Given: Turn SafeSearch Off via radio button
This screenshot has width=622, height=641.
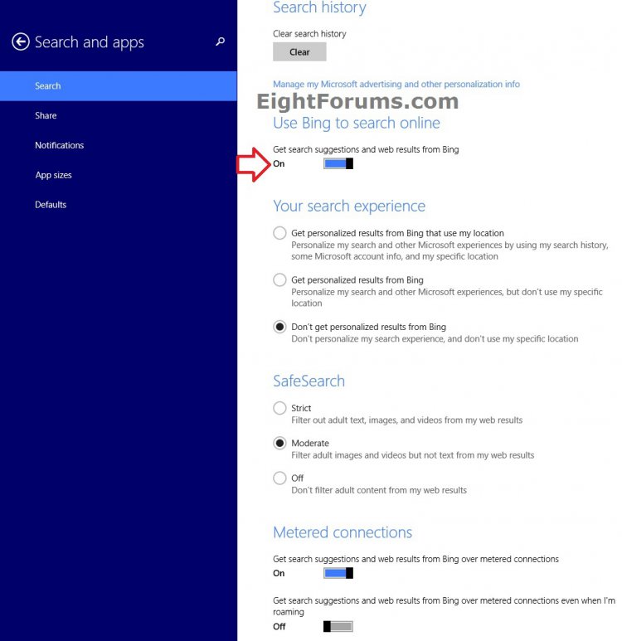Looking at the screenshot, I should pos(280,478).
